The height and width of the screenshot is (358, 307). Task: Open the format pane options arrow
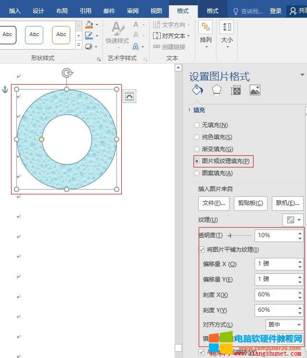pos(302,75)
